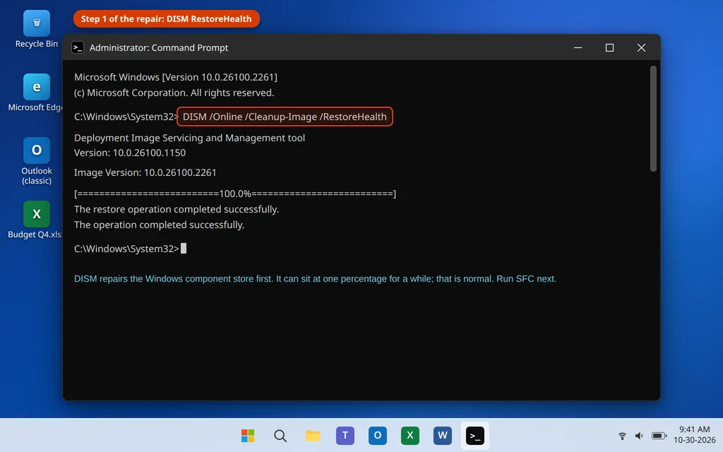723x452 pixels.
Task: Click the "(c) Microsoft Corporation. All rights reserved." line
Action: (174, 93)
